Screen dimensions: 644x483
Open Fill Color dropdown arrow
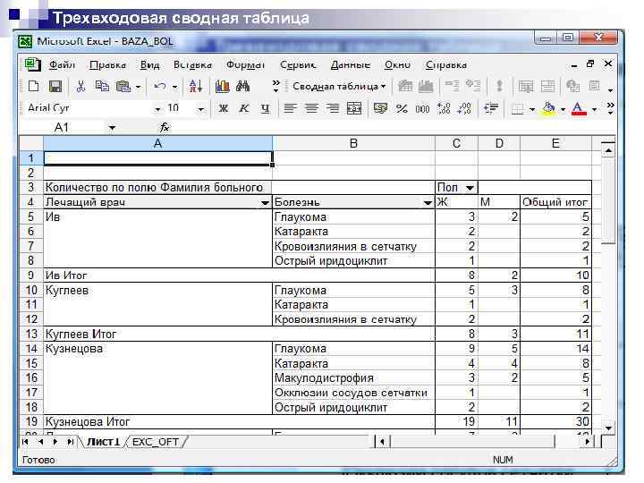[x=563, y=109]
